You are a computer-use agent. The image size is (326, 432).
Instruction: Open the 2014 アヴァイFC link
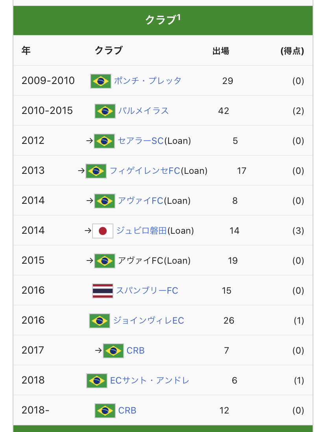pyautogui.click(x=141, y=201)
